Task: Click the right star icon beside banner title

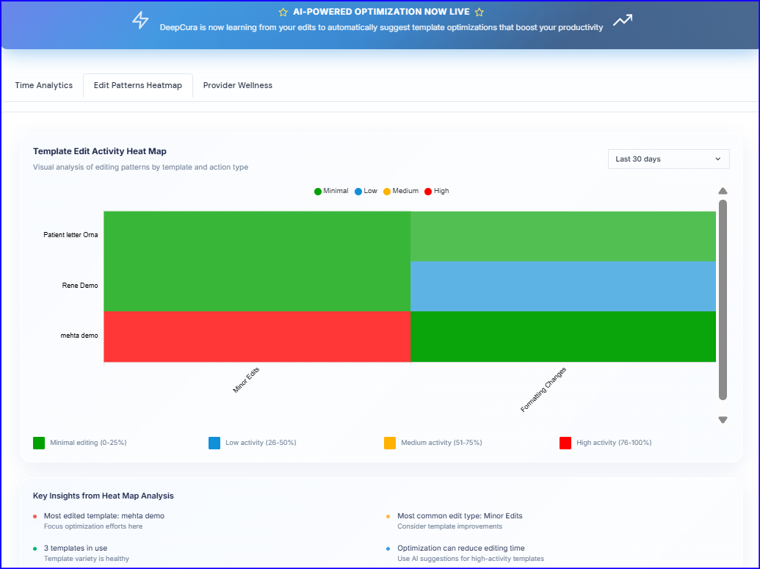Action: 479,12
